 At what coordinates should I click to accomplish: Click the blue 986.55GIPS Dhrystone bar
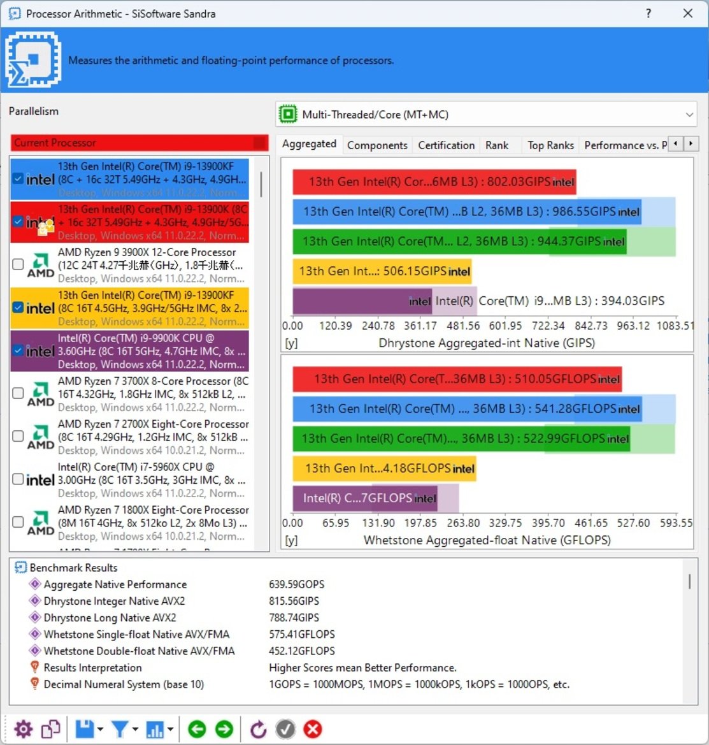[x=467, y=212]
